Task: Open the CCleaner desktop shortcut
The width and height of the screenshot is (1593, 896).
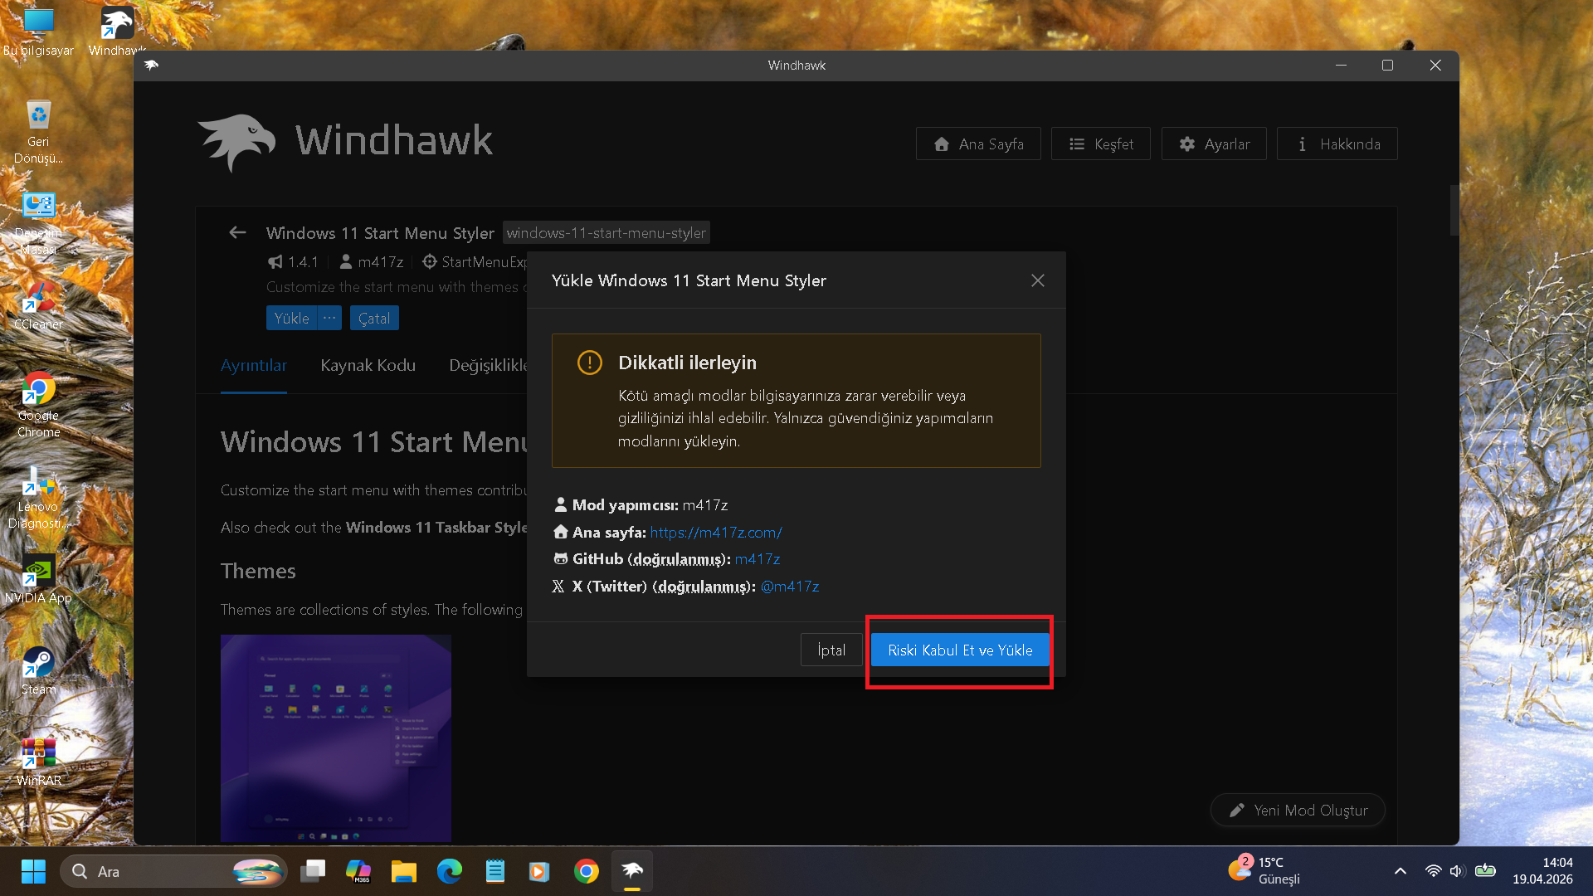Action: coord(38,305)
